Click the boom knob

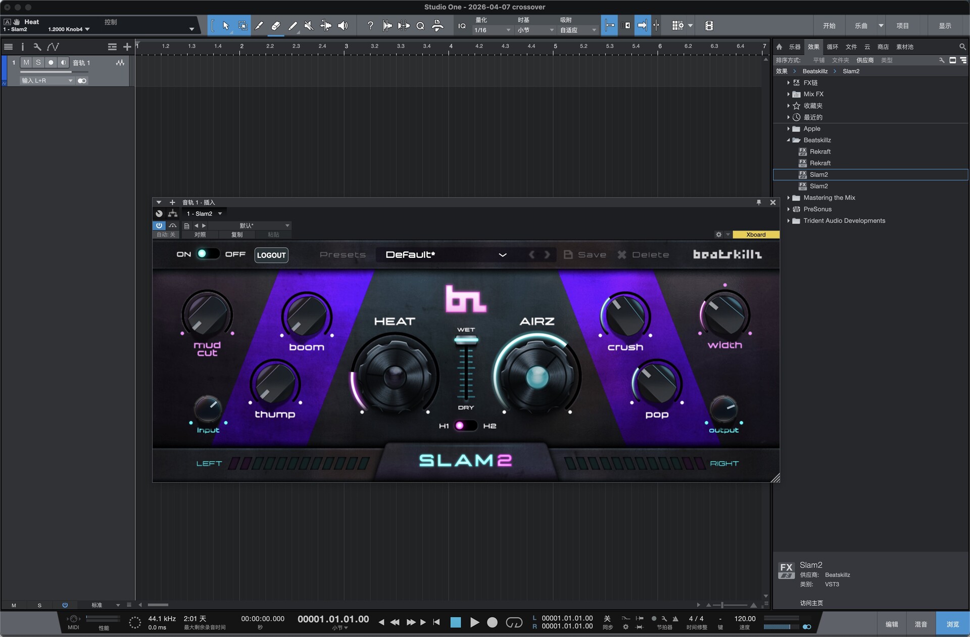tap(306, 316)
